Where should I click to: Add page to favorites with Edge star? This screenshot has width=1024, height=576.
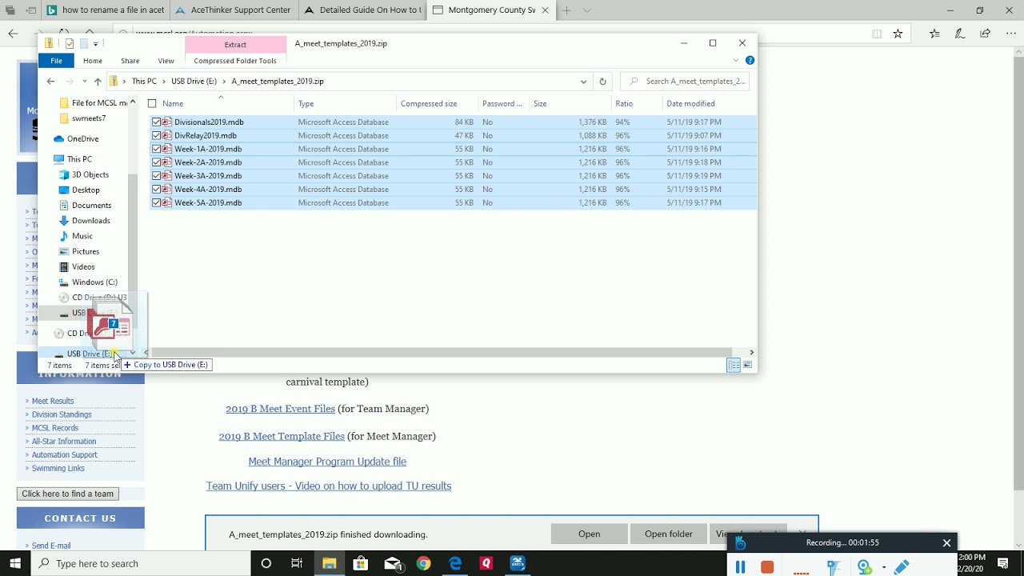898,34
